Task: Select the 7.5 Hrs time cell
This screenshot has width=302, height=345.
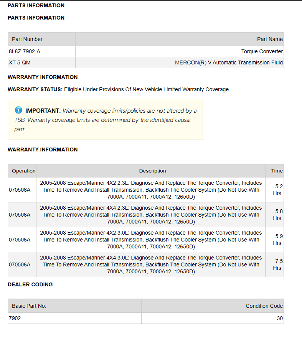Action: pos(278,264)
